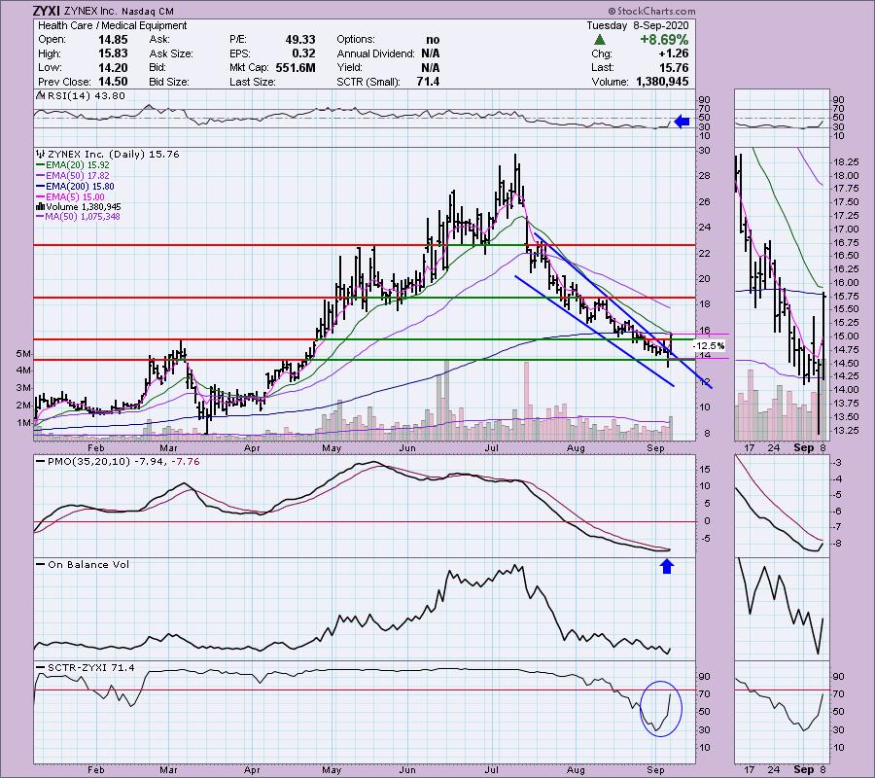Click the '18.25' price on the zoom panel axis
Screen dimensions: 875x778
click(x=846, y=162)
